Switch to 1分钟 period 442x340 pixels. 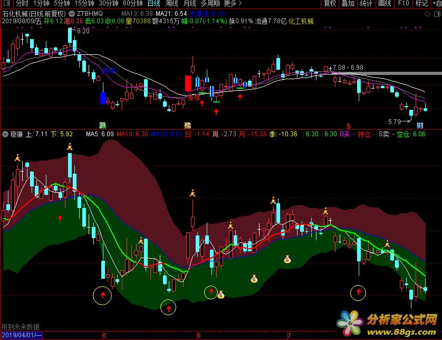point(41,3)
